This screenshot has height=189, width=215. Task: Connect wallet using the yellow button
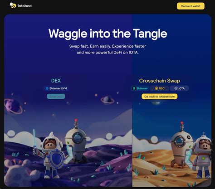tap(191, 6)
